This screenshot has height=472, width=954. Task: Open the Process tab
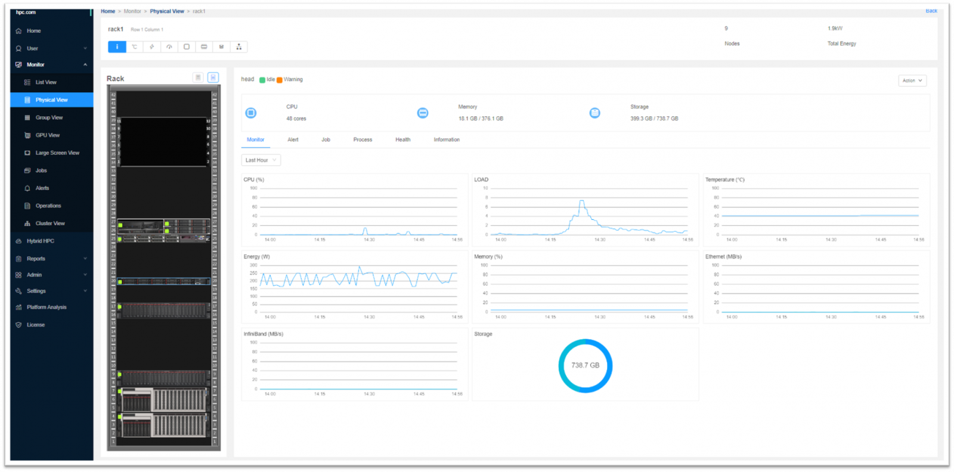click(363, 140)
